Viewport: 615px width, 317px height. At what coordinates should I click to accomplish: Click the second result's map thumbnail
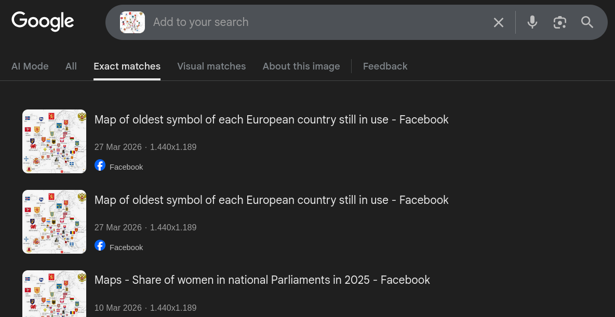tap(54, 222)
